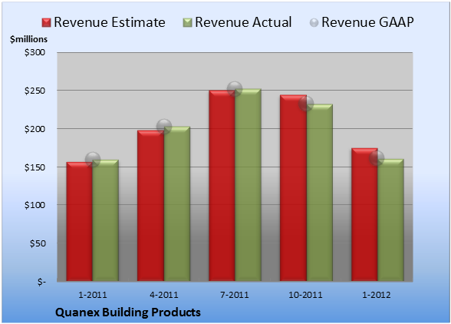This screenshot has height=324, width=451.
Task: Click the GAAP sphere marker for 1-2012
Action: point(377,158)
